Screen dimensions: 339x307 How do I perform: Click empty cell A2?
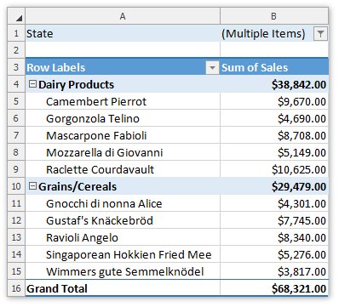tap(123, 50)
